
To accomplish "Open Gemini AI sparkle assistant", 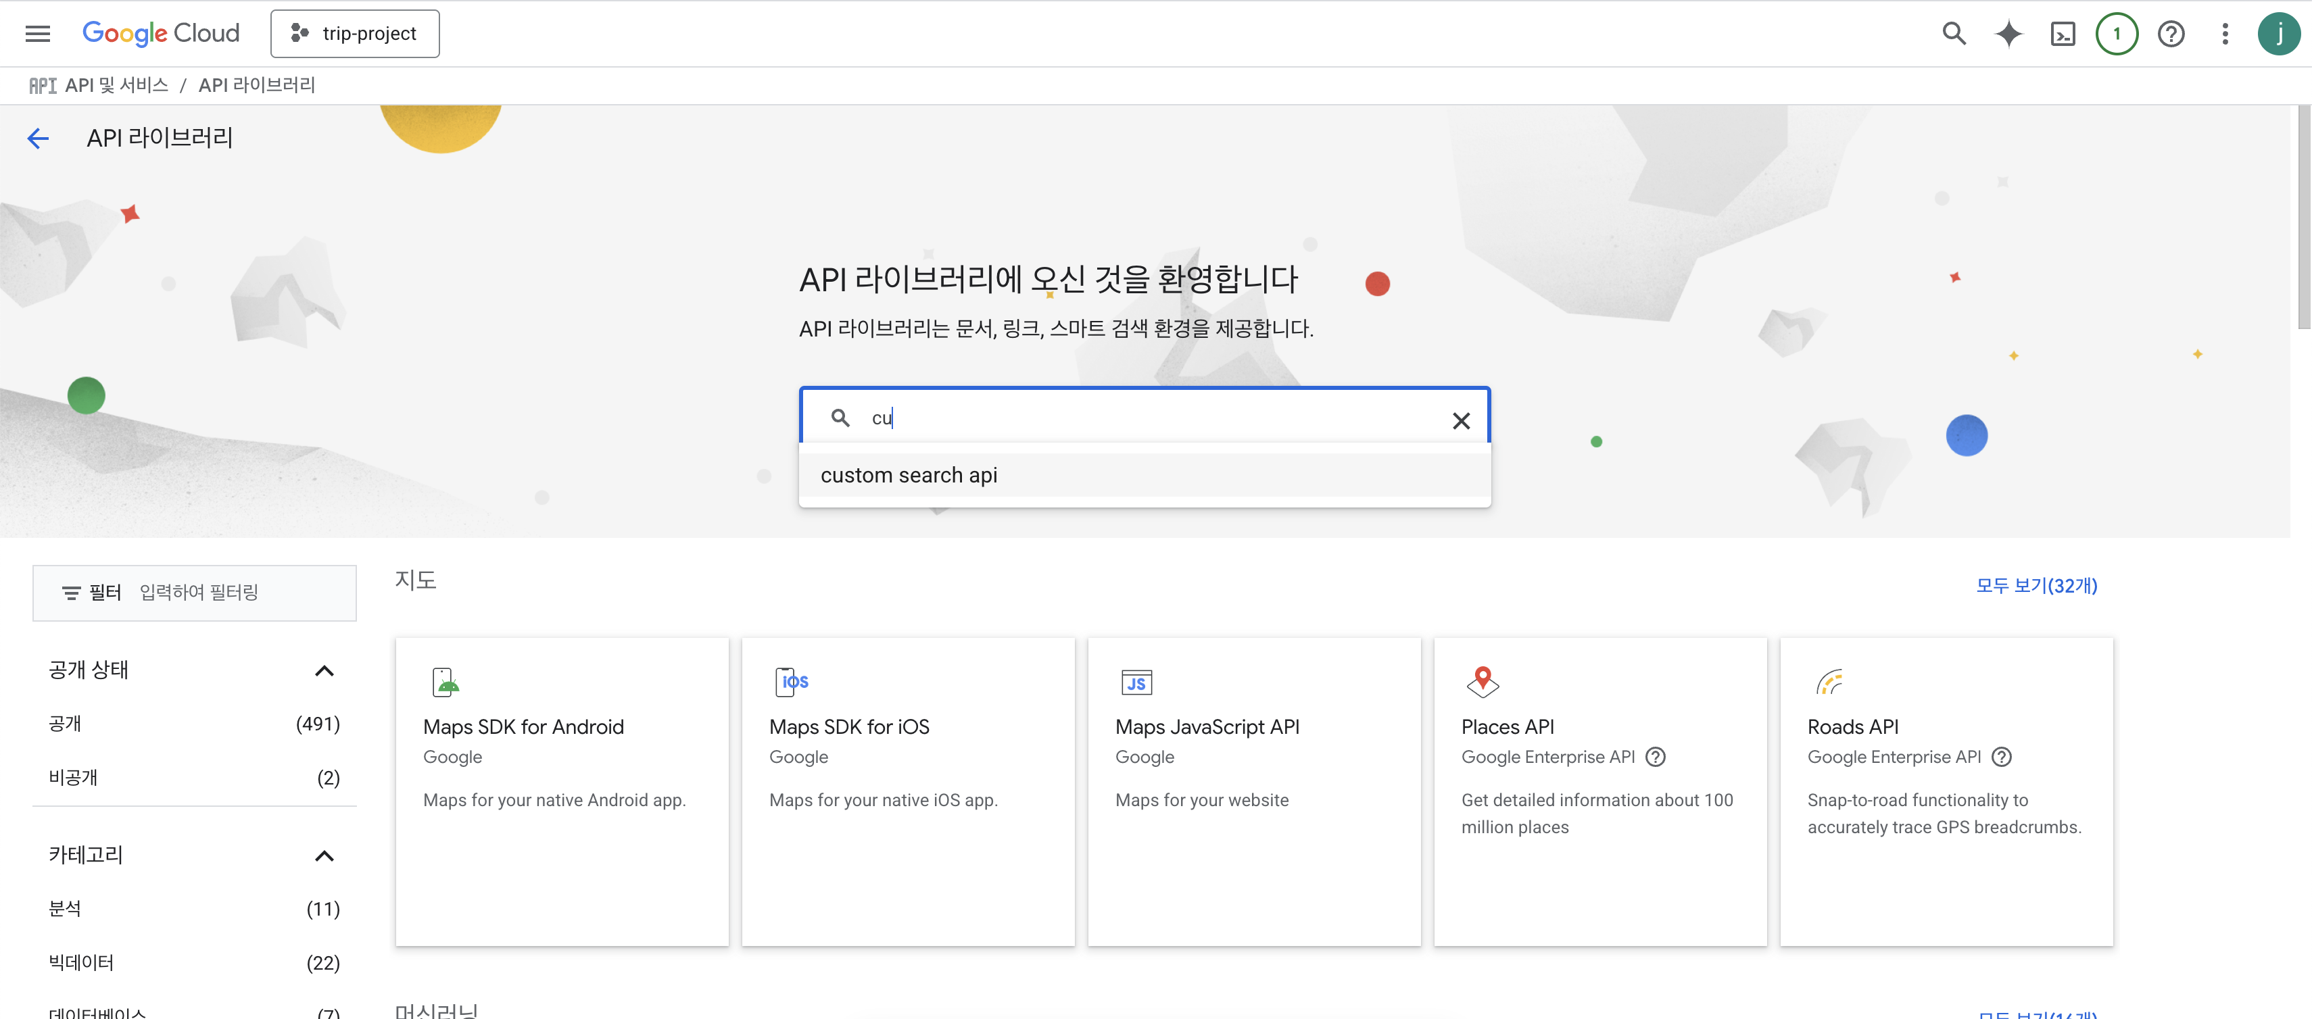I will click(2008, 34).
